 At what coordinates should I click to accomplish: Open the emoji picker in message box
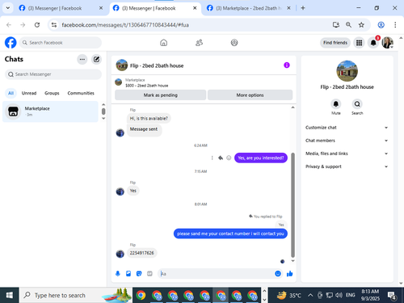point(278,274)
